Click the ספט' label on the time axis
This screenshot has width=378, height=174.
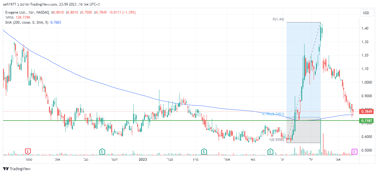(x=28, y=160)
